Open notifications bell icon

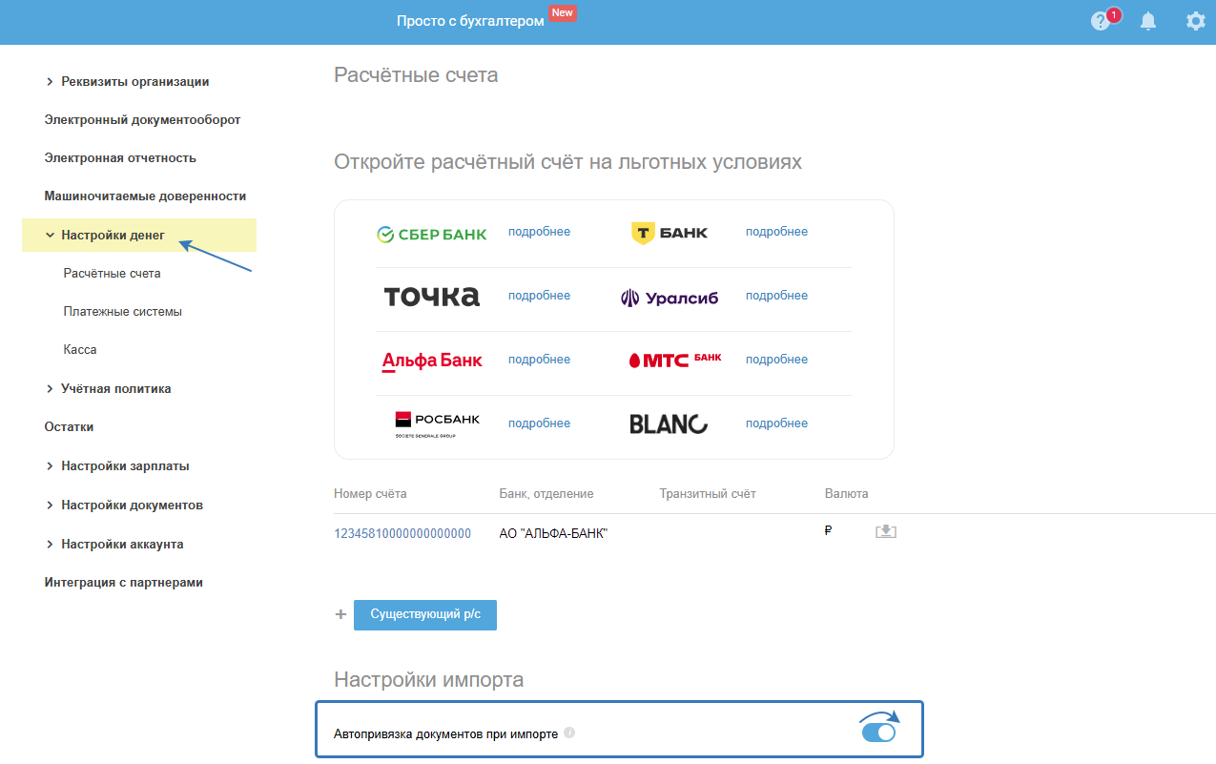click(1148, 21)
